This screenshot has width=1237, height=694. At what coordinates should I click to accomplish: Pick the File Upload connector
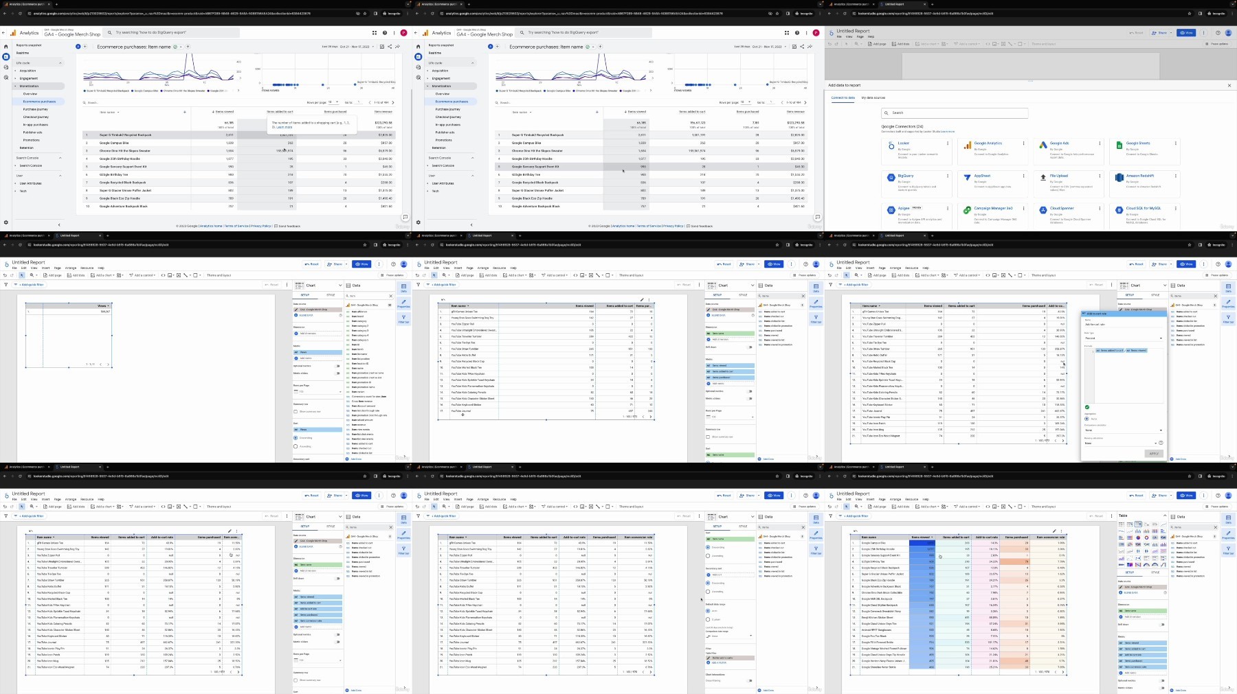pos(1069,184)
